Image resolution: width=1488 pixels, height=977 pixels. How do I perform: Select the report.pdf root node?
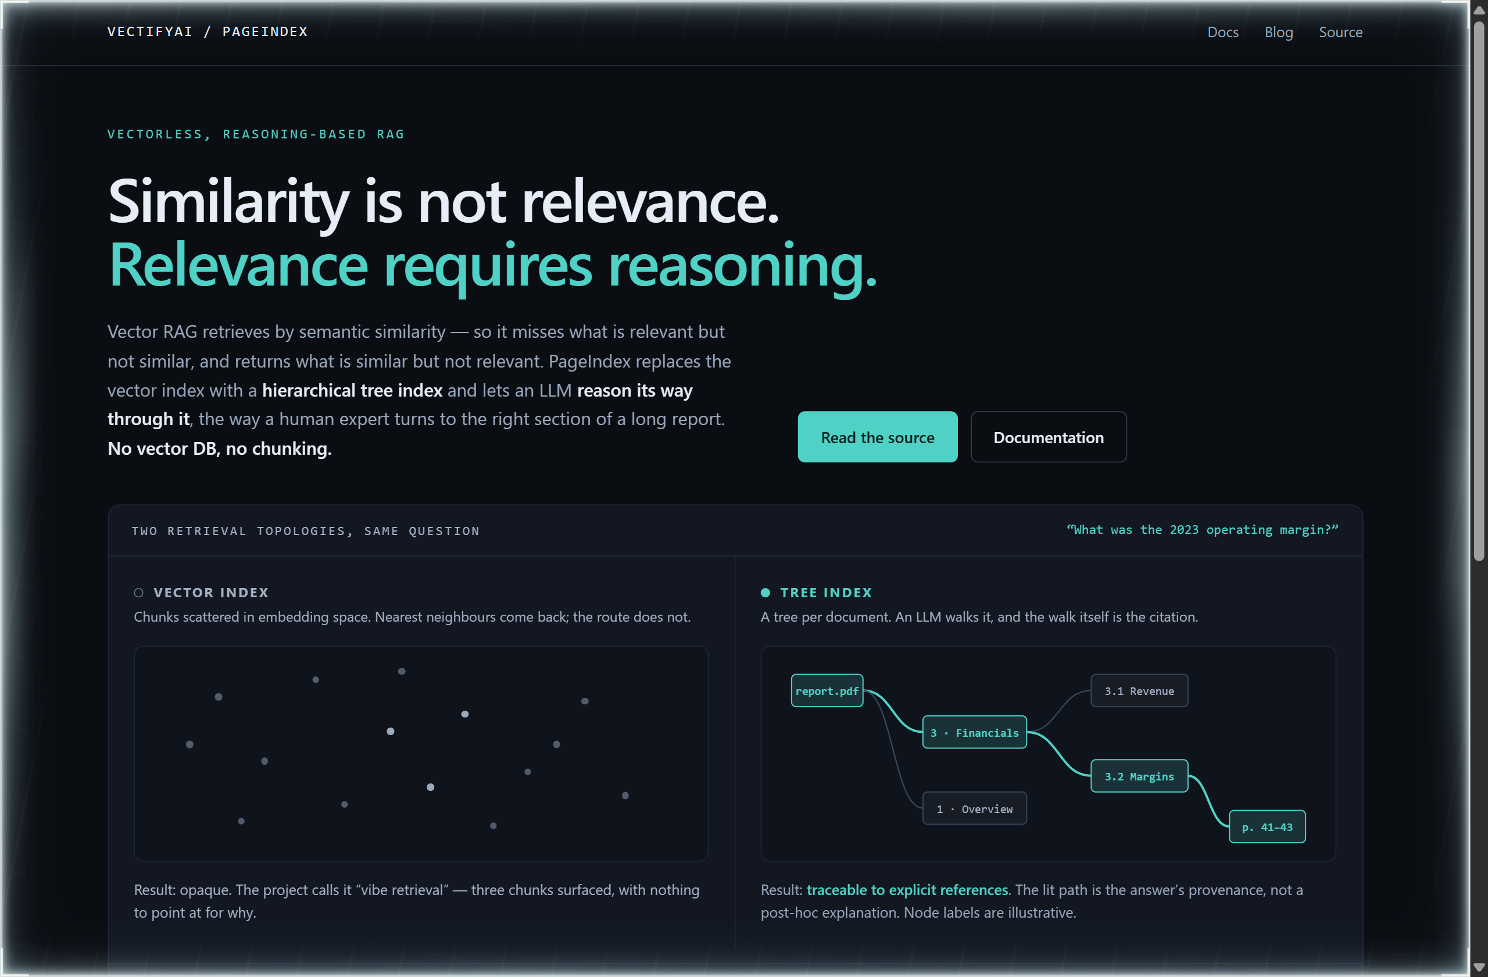point(827,690)
